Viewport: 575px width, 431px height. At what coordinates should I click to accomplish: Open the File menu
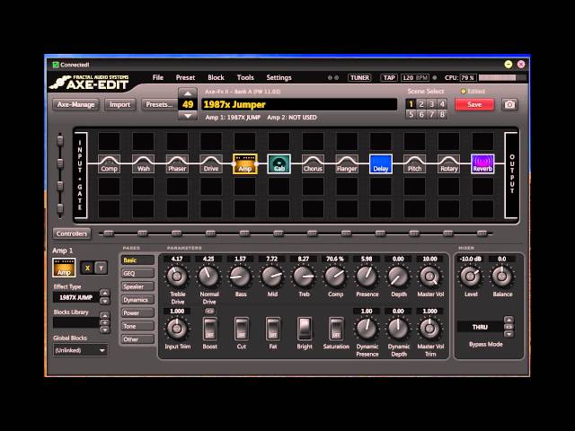click(x=158, y=78)
